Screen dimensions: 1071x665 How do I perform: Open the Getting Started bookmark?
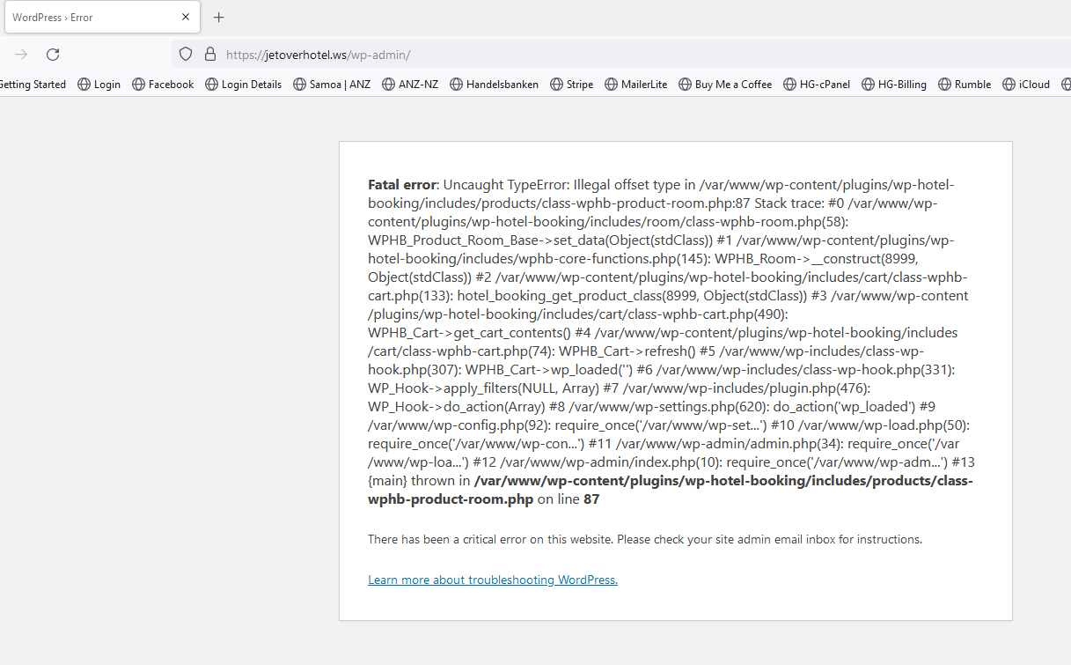[33, 85]
